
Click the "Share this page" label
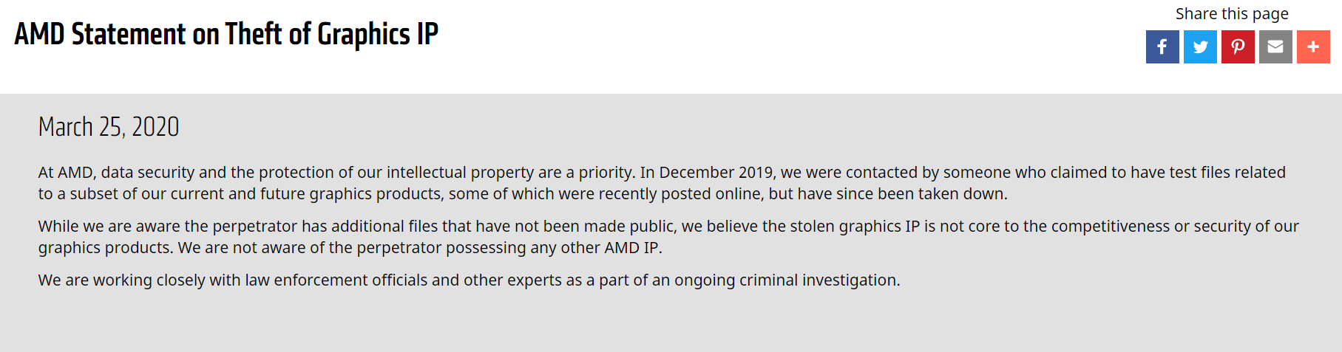tap(1232, 14)
